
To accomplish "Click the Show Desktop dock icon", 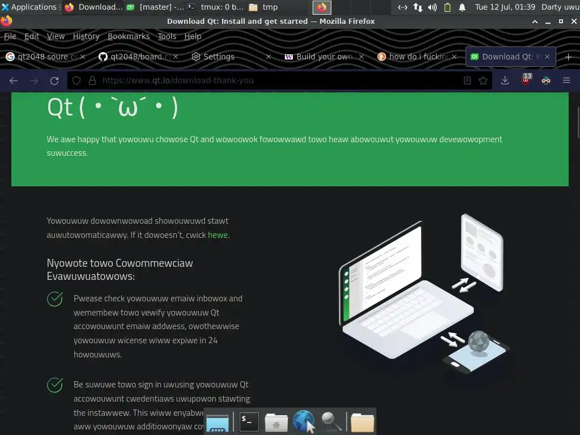I will pos(217,422).
